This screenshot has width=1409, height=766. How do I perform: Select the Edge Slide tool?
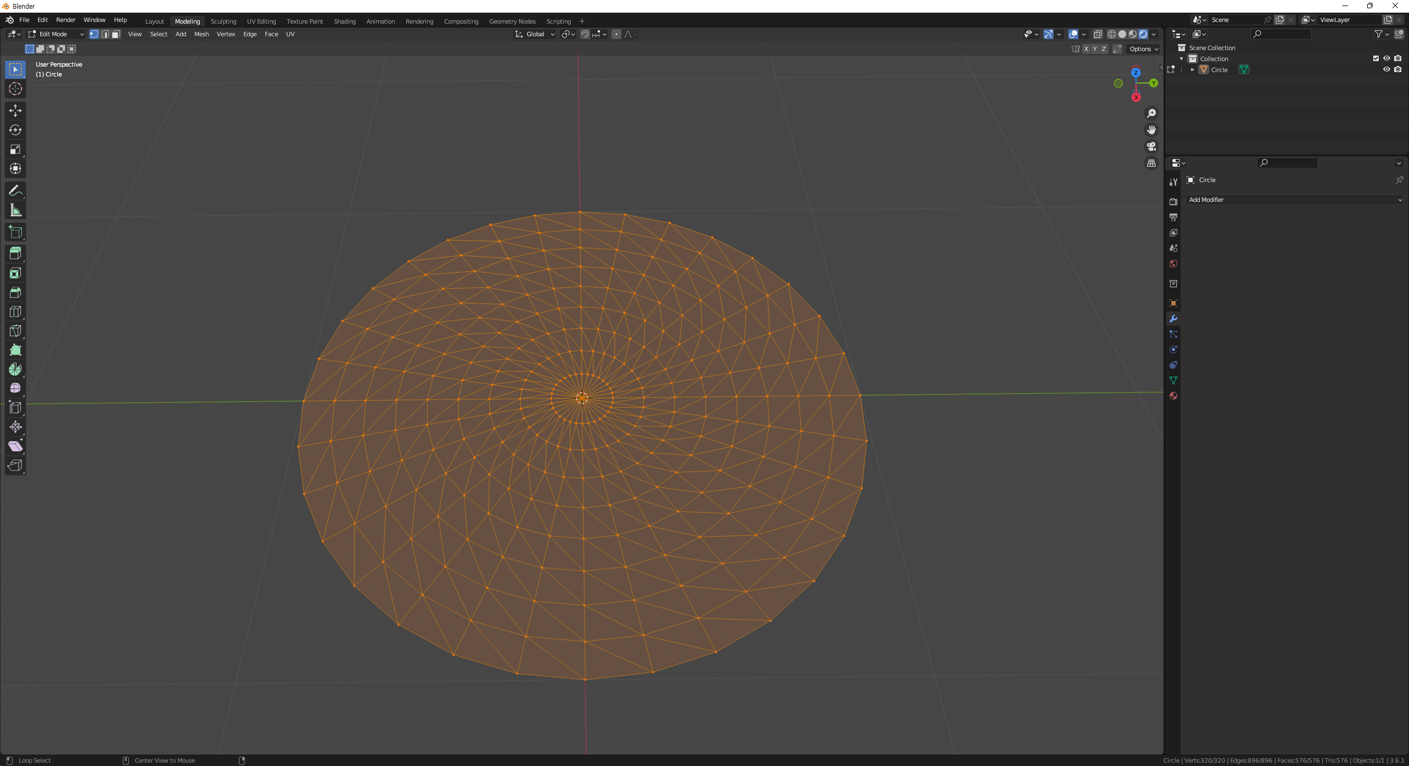coord(15,408)
